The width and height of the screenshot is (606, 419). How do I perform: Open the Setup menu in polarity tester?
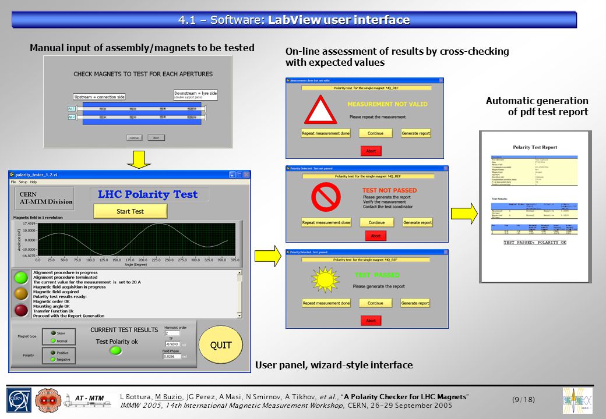pyautogui.click(x=23, y=182)
